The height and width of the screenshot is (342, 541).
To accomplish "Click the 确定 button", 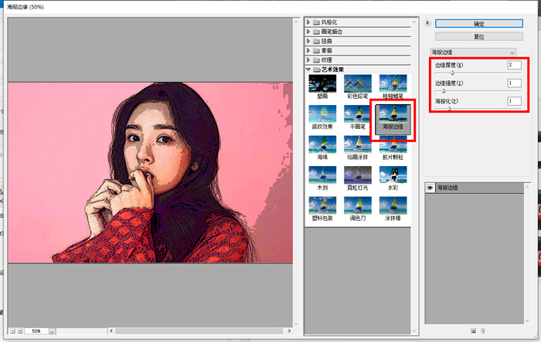I will [x=479, y=23].
